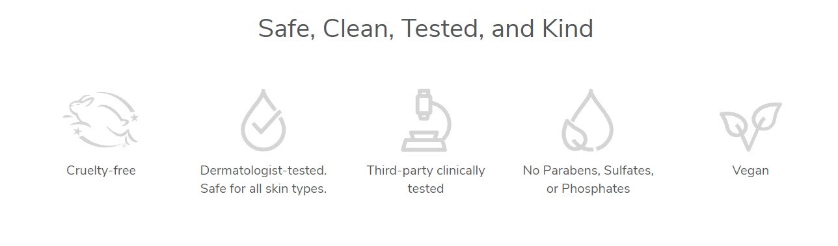Select the Cruelty-free label text
This screenshot has height=246, width=838.
pos(101,171)
